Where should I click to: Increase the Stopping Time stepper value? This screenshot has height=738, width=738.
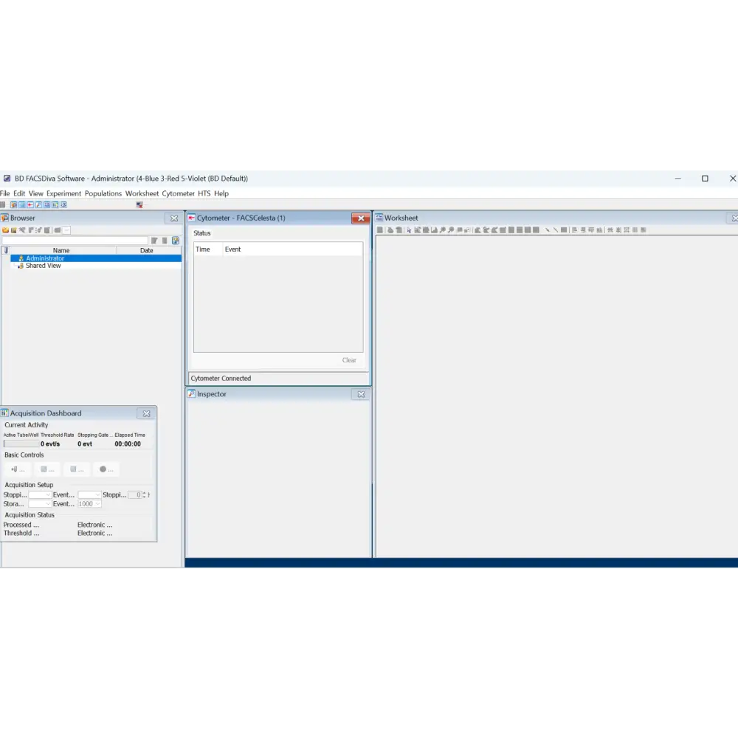click(x=144, y=493)
